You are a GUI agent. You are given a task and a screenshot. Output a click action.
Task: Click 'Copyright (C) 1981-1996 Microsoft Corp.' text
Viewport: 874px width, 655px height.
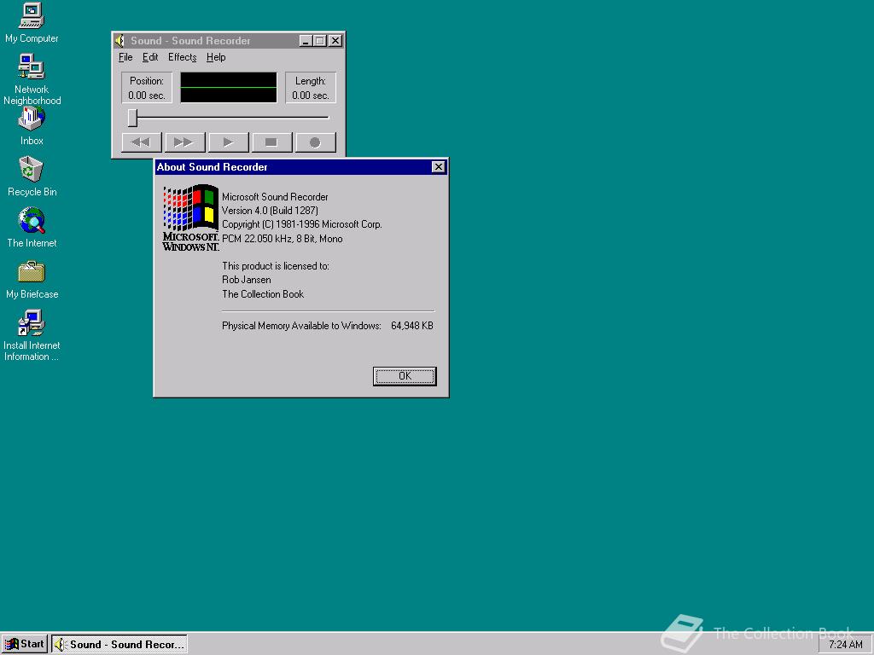click(x=301, y=224)
